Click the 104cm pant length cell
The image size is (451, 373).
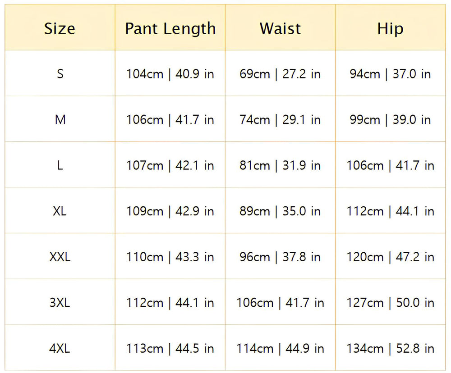tap(170, 74)
